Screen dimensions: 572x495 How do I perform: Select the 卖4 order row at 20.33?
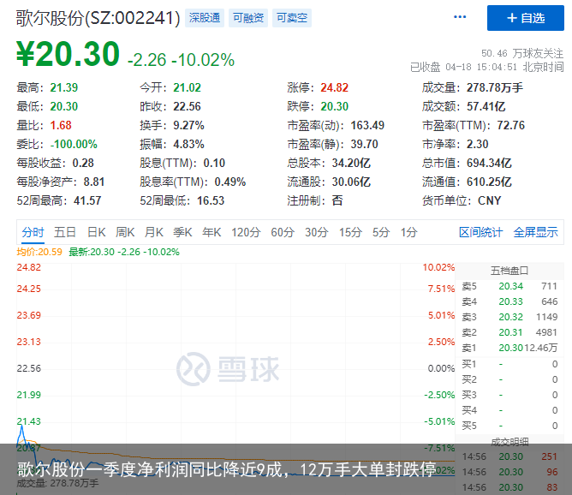pyautogui.click(x=509, y=301)
